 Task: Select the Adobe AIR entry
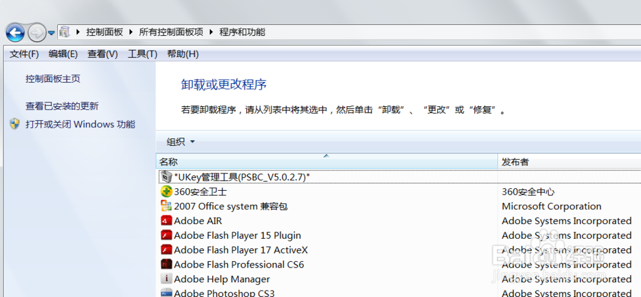click(x=198, y=221)
